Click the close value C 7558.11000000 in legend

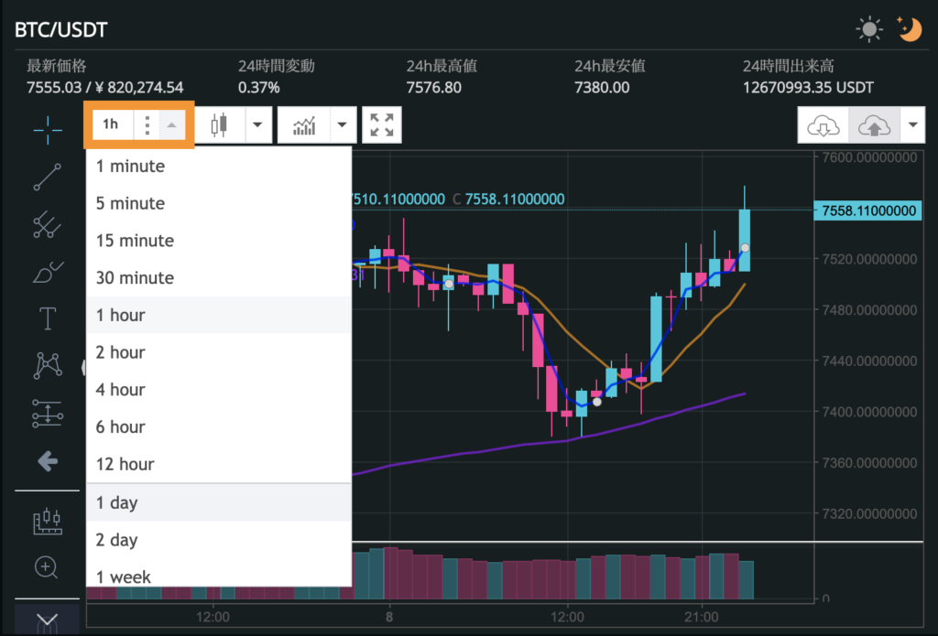coord(508,199)
